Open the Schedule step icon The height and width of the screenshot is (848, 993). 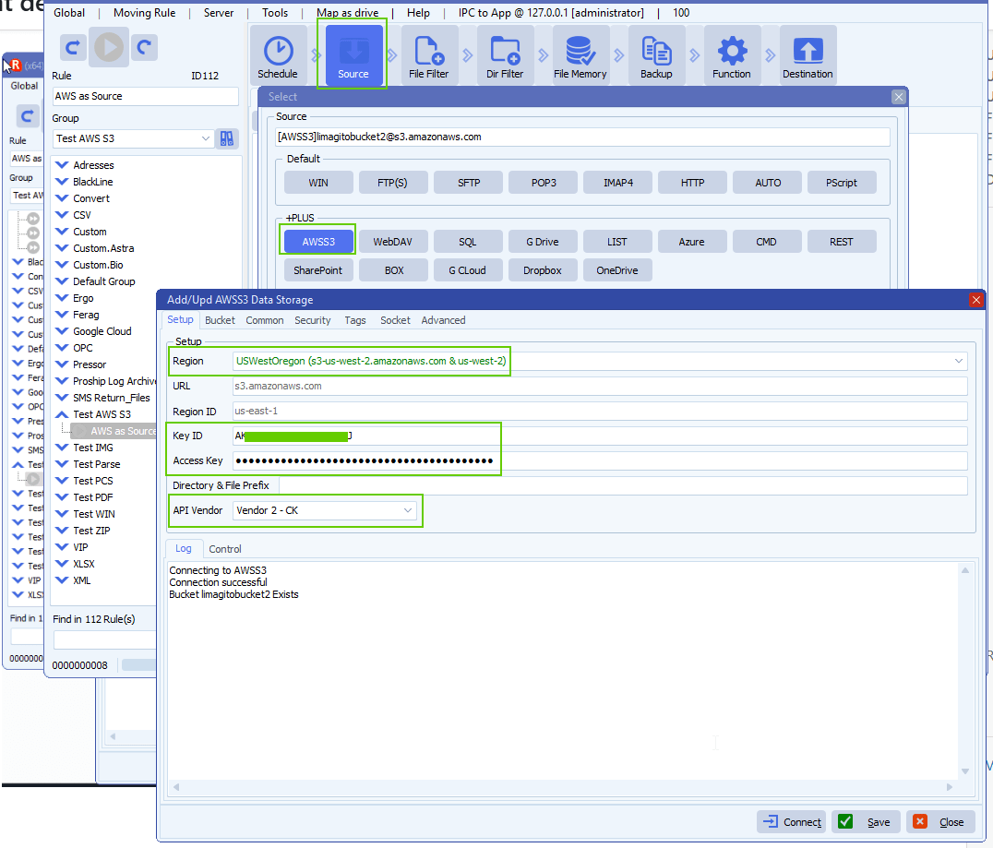[278, 55]
